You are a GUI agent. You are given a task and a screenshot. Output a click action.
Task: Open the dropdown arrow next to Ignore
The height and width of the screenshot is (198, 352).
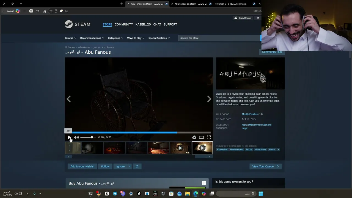[130, 166]
